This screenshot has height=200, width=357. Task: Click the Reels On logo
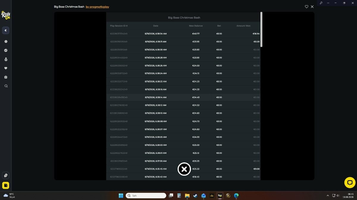click(6, 15)
